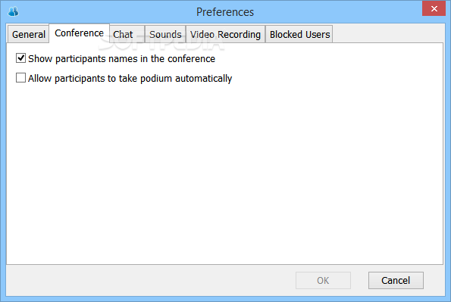The image size is (451, 302).
Task: Dismiss the dialog with Cancel
Action: pyautogui.click(x=396, y=281)
